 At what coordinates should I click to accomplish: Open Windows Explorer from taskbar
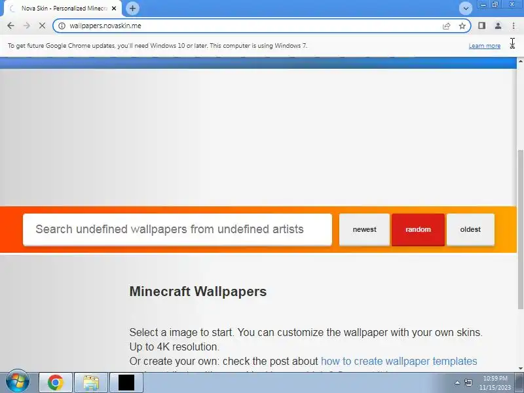pos(91,383)
